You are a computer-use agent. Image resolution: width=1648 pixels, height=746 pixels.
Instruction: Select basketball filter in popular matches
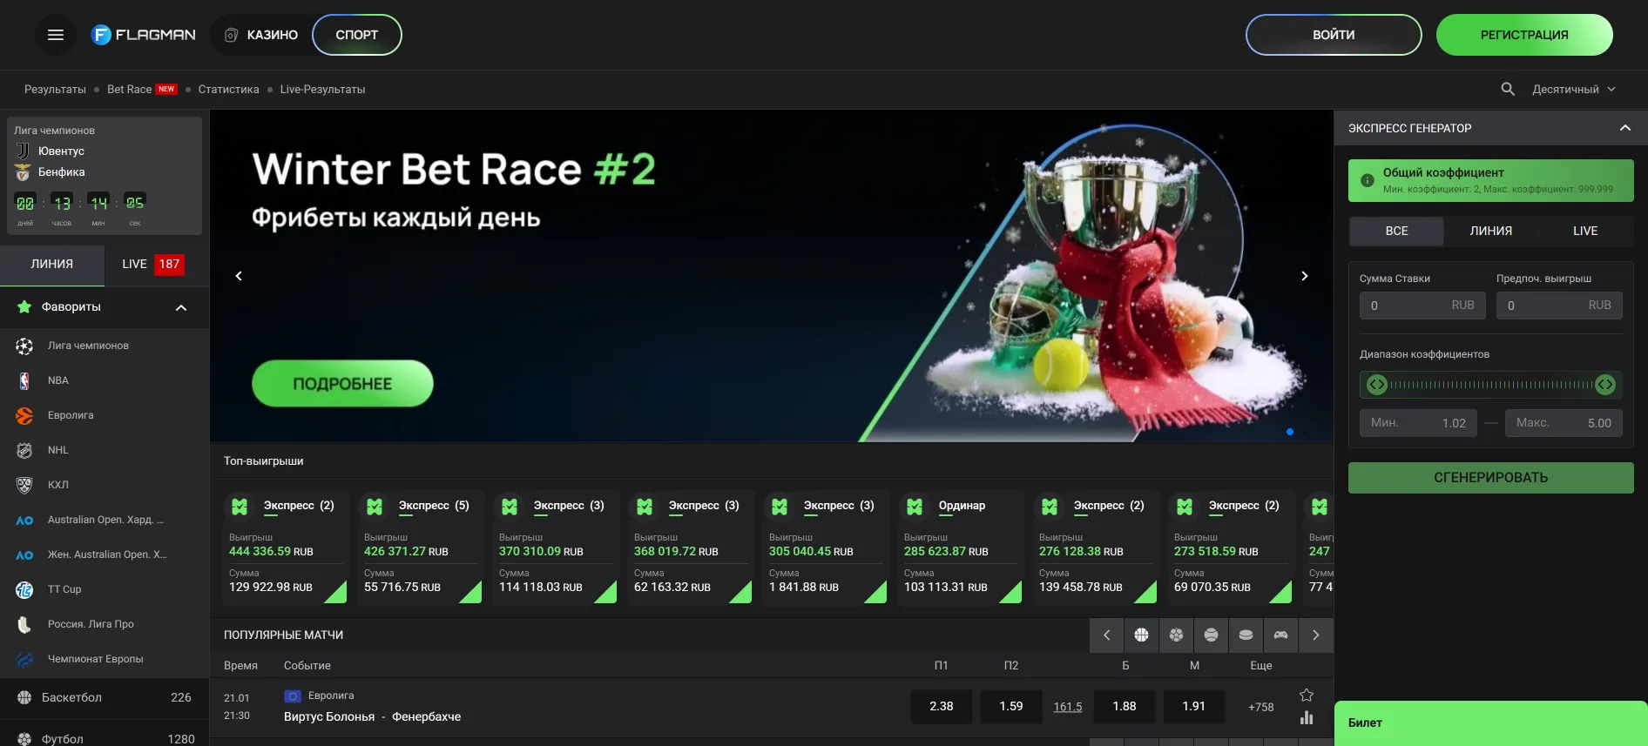point(1141,635)
